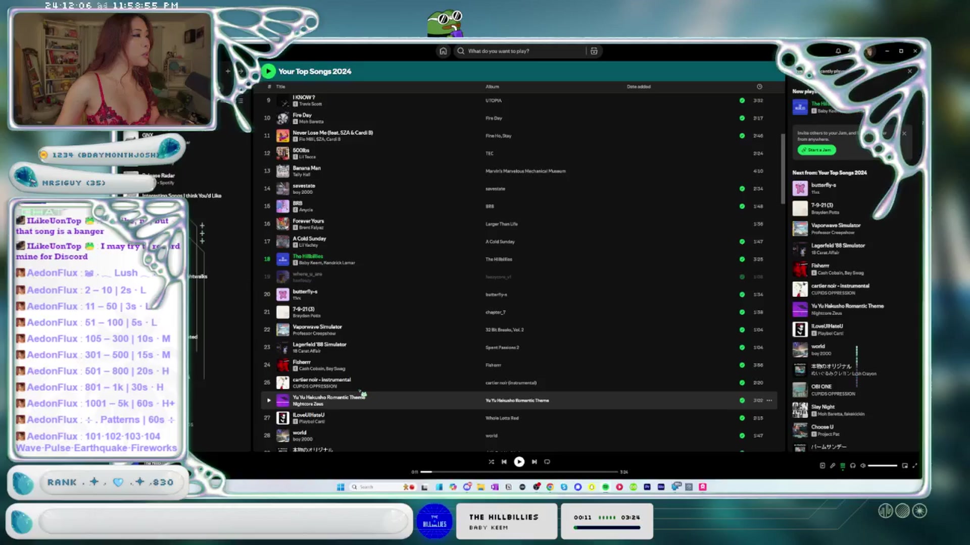Open the user profile avatar menu
The height and width of the screenshot is (545, 970).
coord(870,51)
